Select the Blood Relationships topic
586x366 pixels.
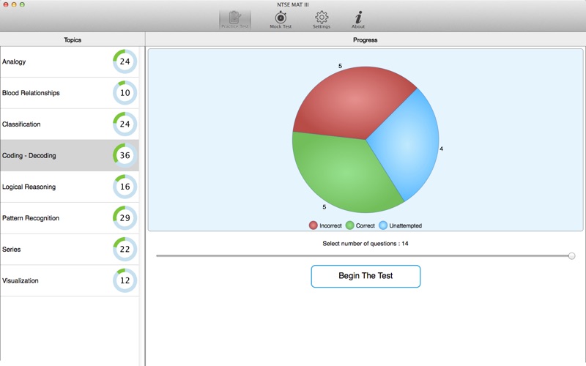[x=70, y=93]
